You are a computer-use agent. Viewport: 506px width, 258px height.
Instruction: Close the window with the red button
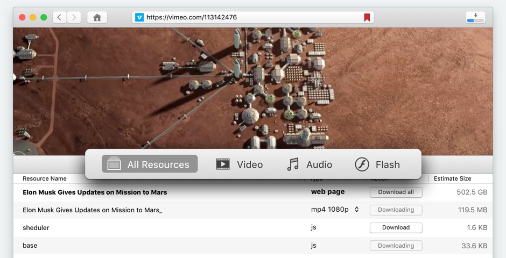pyautogui.click(x=22, y=17)
